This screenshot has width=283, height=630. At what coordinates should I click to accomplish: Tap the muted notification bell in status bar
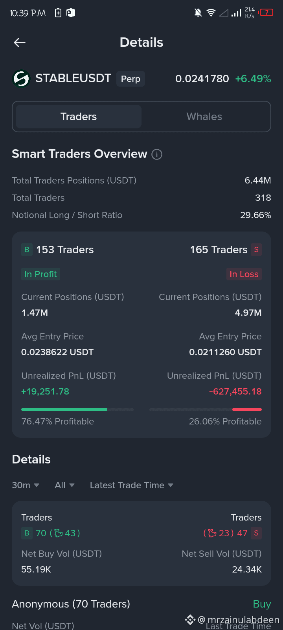[x=198, y=13]
